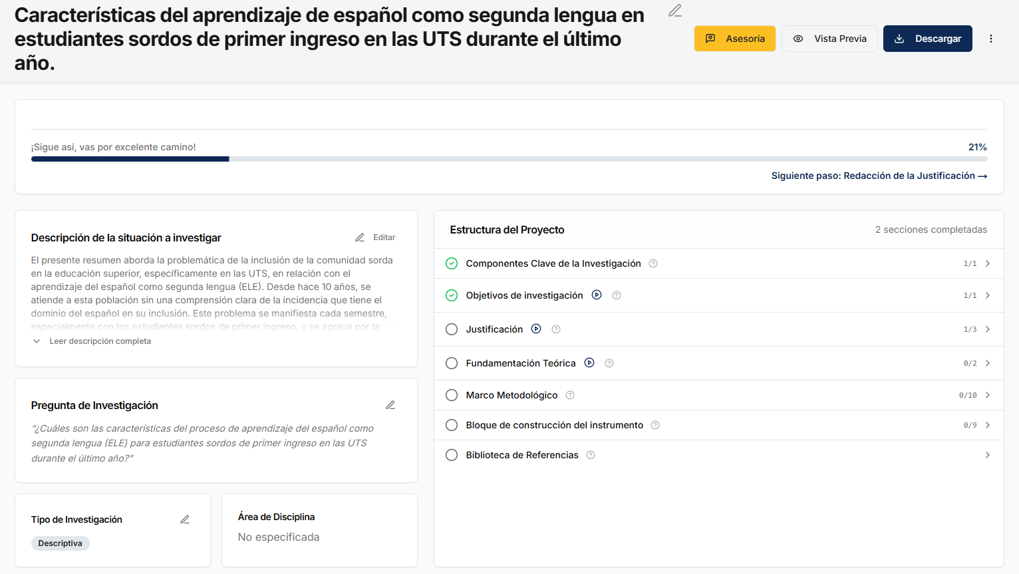1019x574 pixels.
Task: Expand the Justificación chevron
Action: pyautogui.click(x=988, y=329)
